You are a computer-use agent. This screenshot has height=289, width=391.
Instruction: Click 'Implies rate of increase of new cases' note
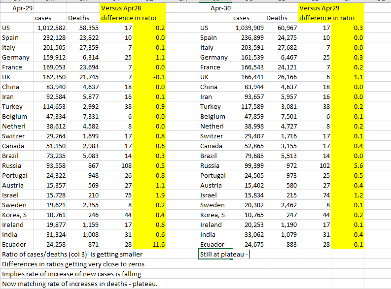tap(71, 274)
